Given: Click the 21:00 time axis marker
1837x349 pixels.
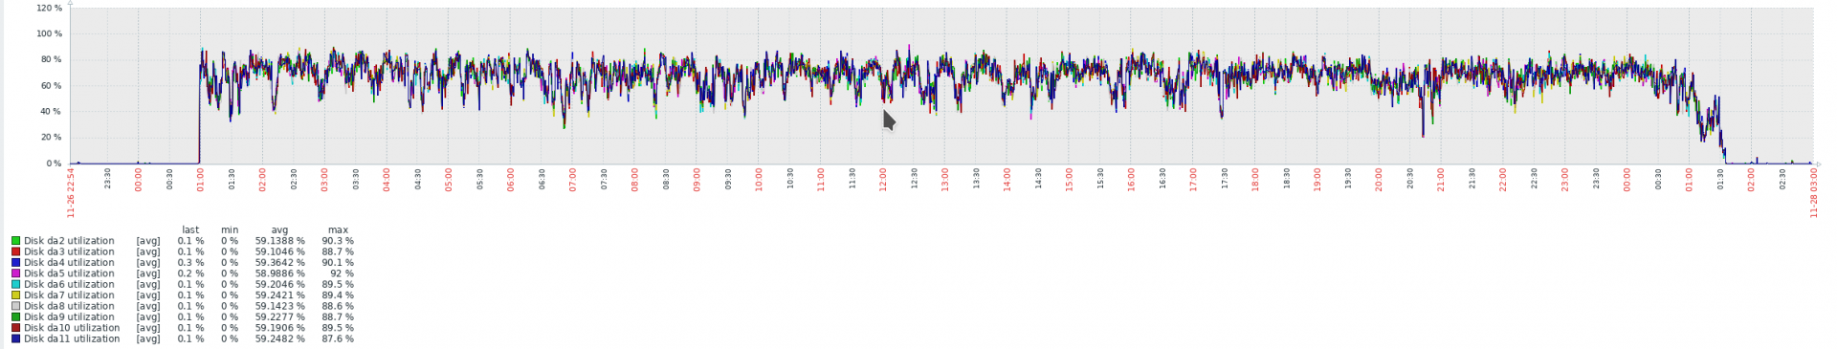Looking at the screenshot, I should [1441, 180].
